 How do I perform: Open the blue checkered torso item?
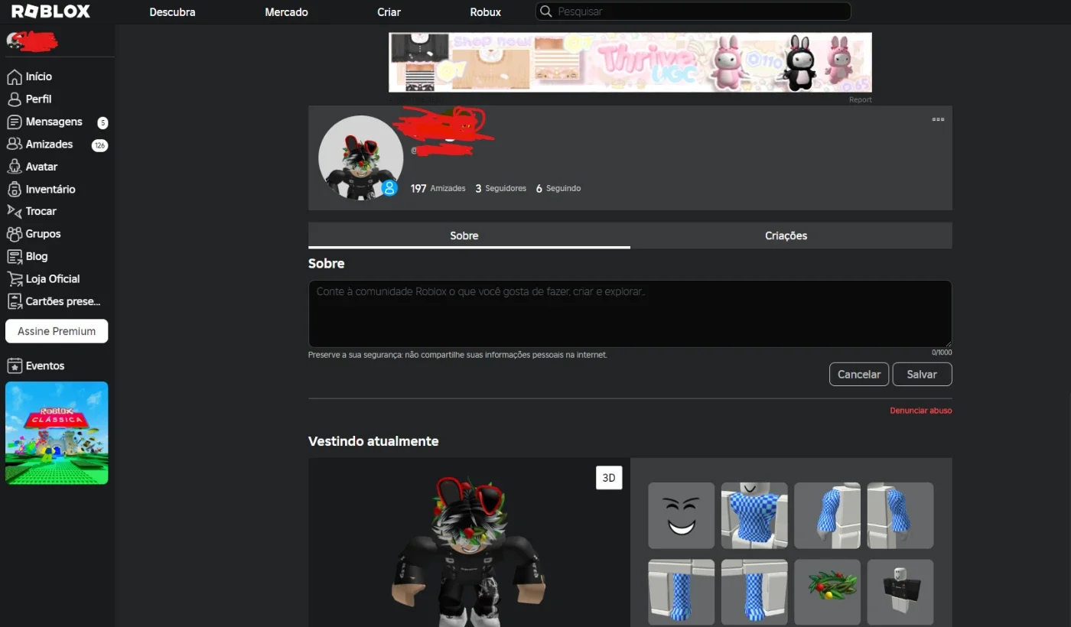tap(754, 515)
